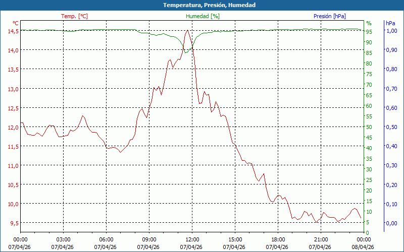Click the 06:00 time label on x-axis
404x252 pixels.
(106, 239)
